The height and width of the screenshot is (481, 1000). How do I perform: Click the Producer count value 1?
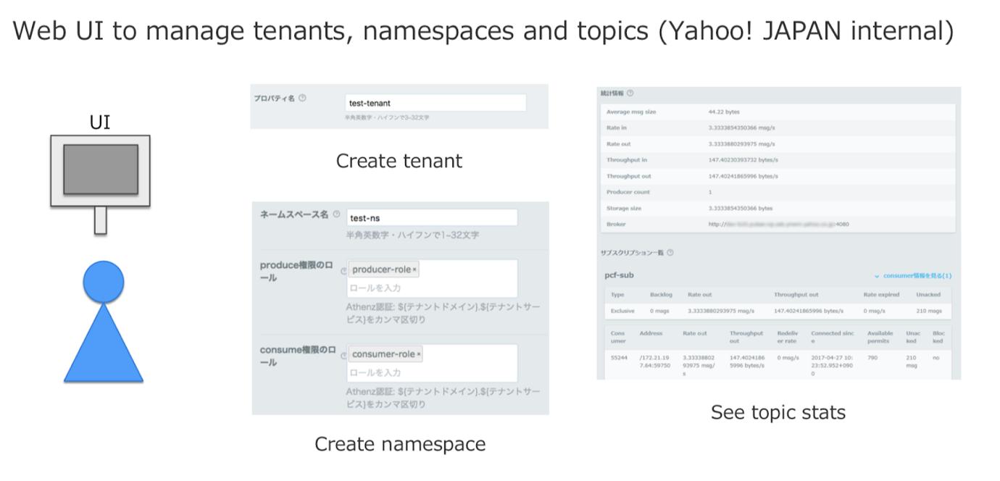click(710, 192)
